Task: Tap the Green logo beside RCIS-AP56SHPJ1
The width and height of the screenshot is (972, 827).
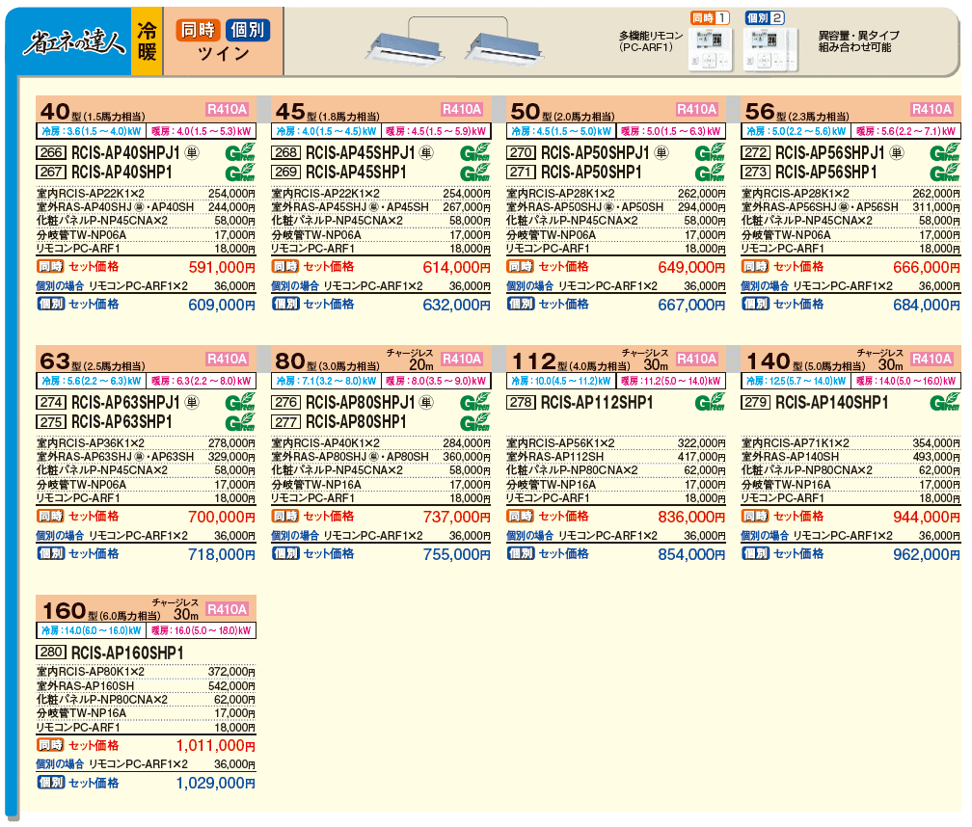Action: (945, 152)
